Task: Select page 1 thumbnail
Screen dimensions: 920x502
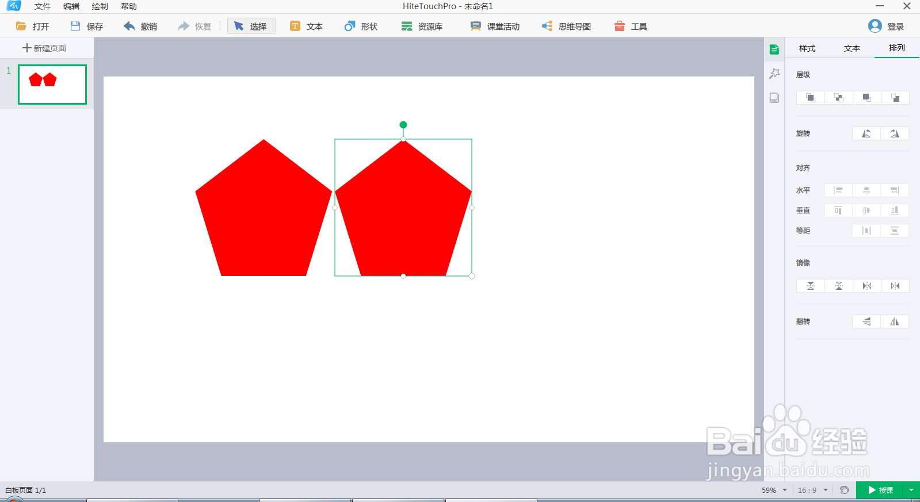Action: pos(52,85)
